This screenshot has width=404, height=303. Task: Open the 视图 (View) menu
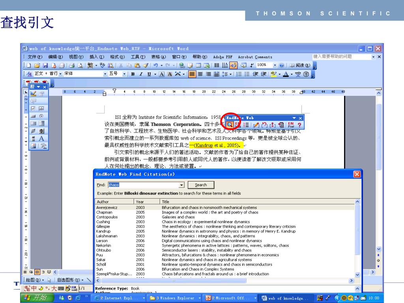[76, 57]
